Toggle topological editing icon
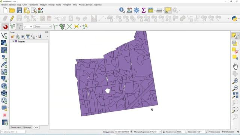Image resolution: width=240 pixels, height=135 pixels. pos(55,27)
